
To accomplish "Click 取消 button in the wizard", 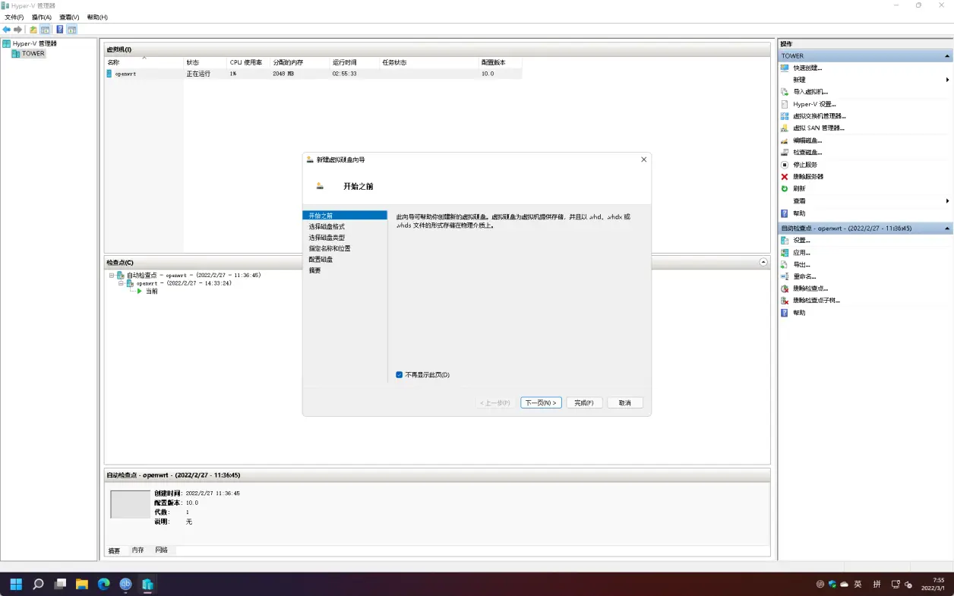I will [x=625, y=402].
